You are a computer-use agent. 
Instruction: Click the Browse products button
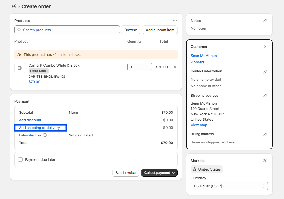coord(131,30)
